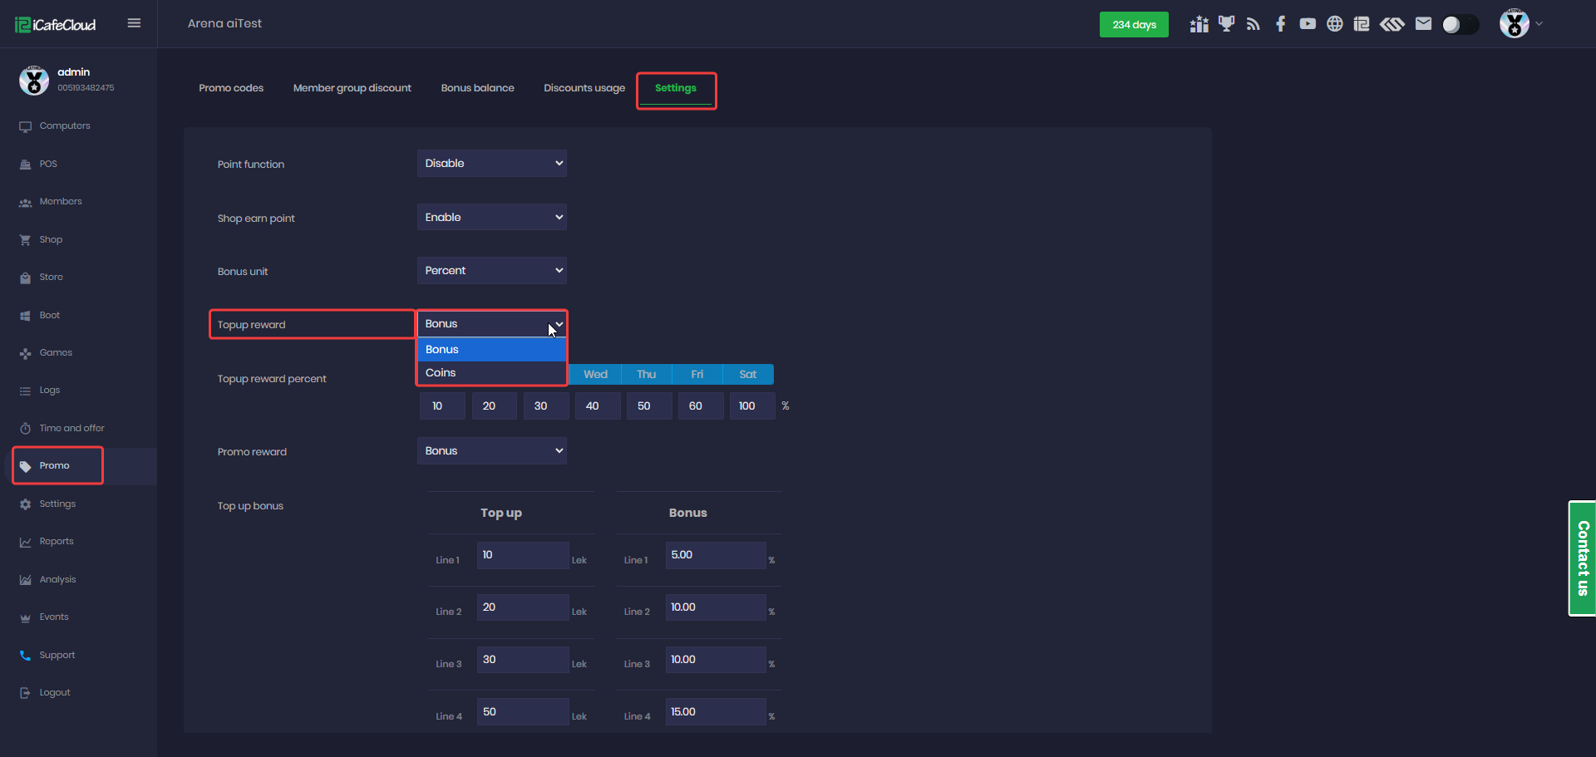Open the Facebook link icon
Image resolution: width=1596 pixels, height=757 pixels.
tap(1280, 24)
